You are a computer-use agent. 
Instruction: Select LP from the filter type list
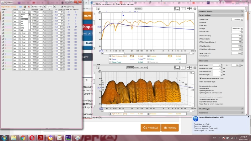(23, 21)
